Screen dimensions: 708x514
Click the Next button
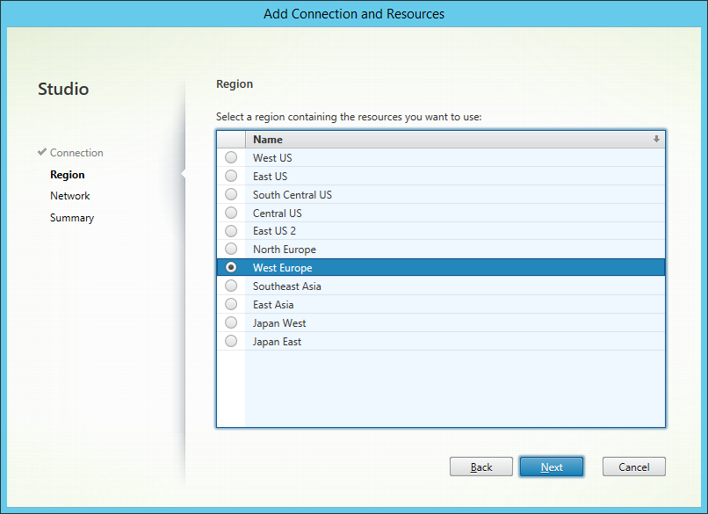coord(552,467)
